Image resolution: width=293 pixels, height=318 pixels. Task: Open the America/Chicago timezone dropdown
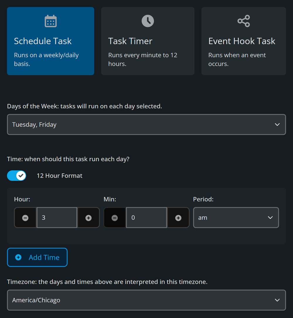point(146,300)
